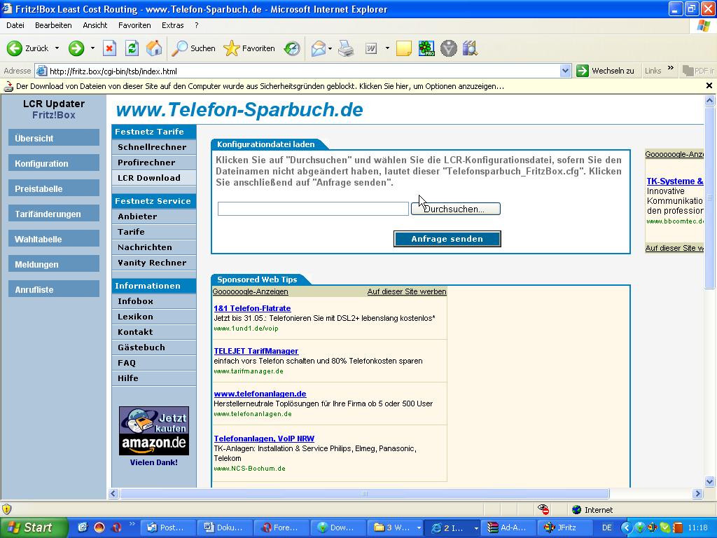Click the horizontal scrollbar thumb

(x=364, y=494)
